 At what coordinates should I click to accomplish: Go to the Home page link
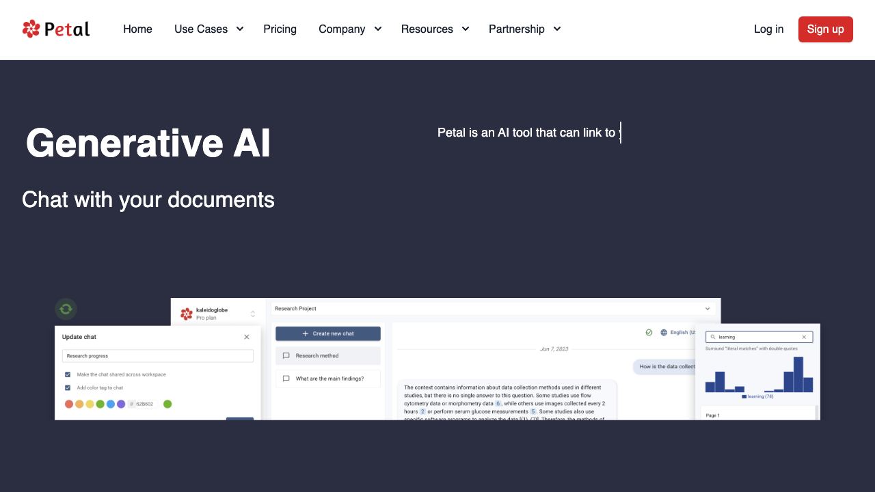pos(137,29)
